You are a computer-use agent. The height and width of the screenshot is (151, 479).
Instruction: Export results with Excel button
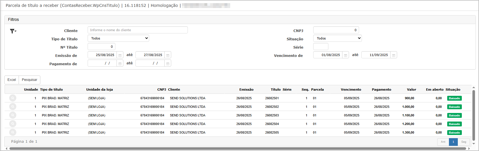pyautogui.click(x=12, y=80)
